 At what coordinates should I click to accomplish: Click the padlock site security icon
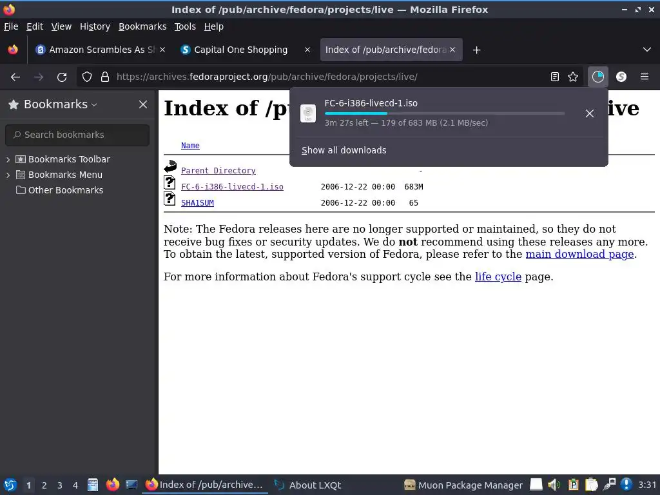(105, 77)
